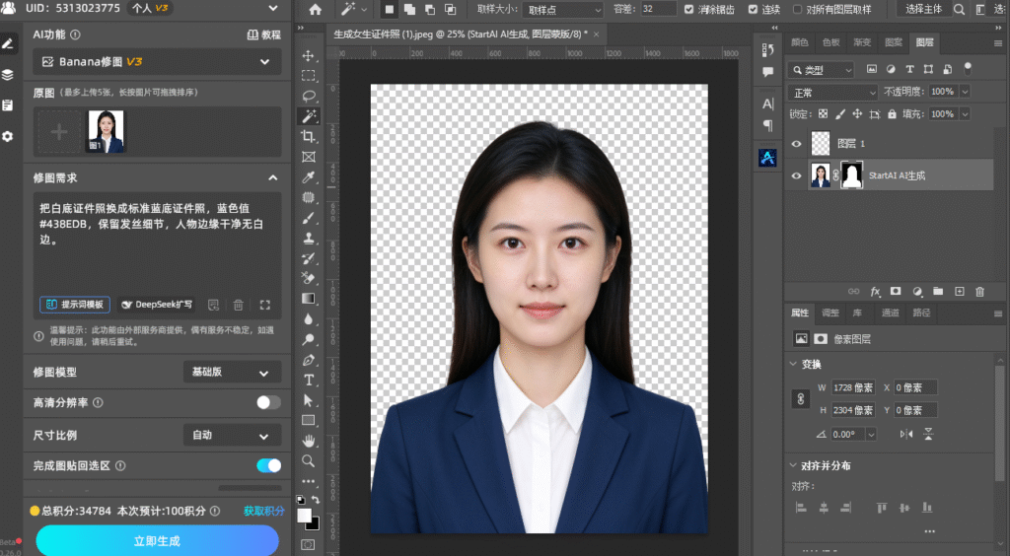The height and width of the screenshot is (556, 1010).
Task: Switch to the 调整 tab
Action: point(830,313)
